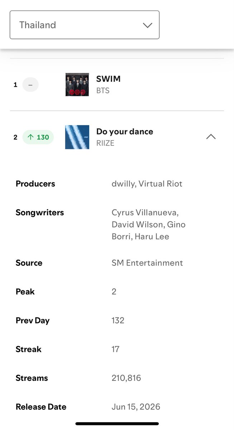Tap the green up 130 rank change badge
Image resolution: width=234 pixels, height=430 pixels.
tap(38, 137)
